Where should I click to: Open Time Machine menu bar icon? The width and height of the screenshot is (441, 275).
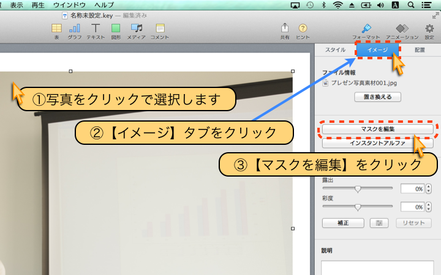(x=310, y=5)
